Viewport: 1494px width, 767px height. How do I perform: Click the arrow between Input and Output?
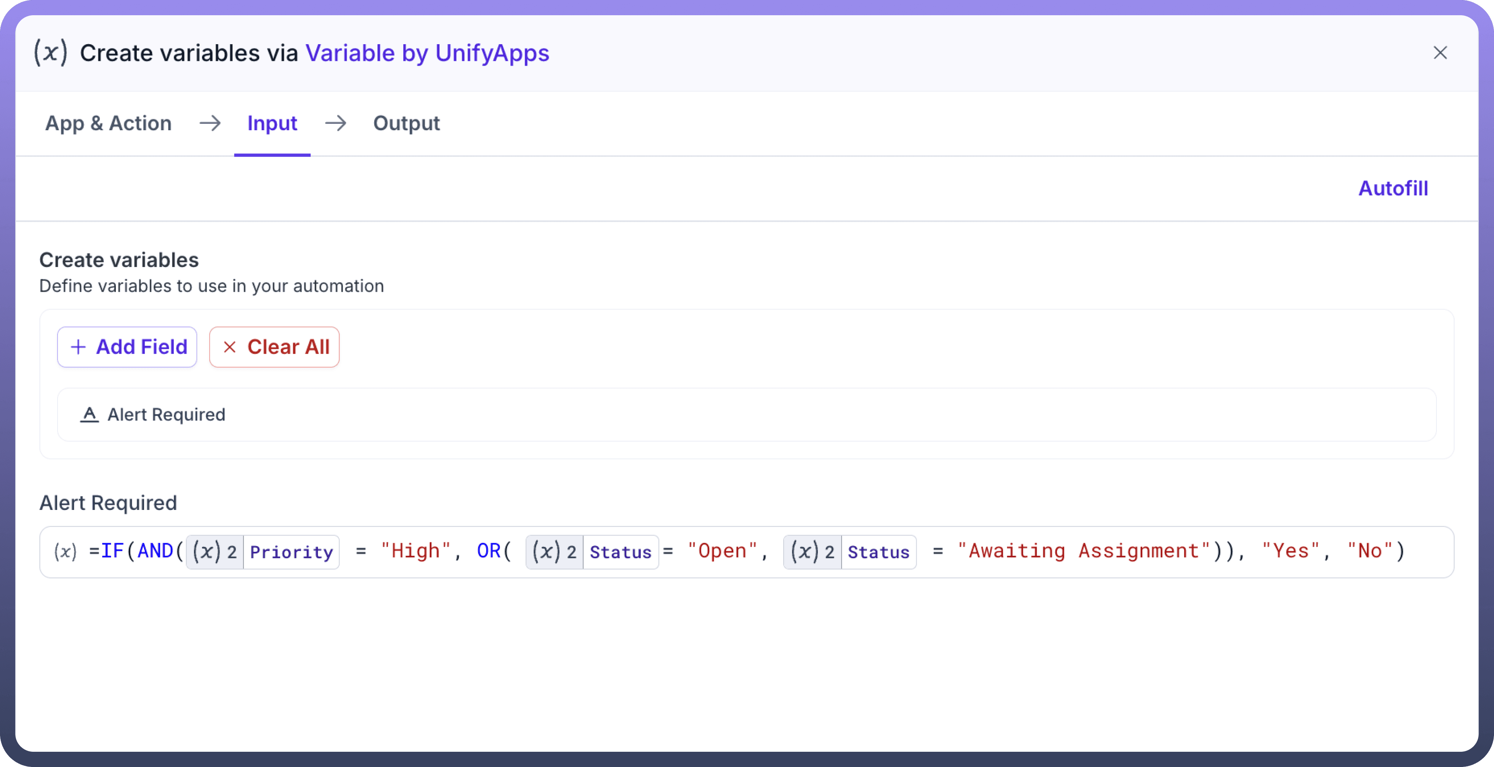[x=335, y=123]
